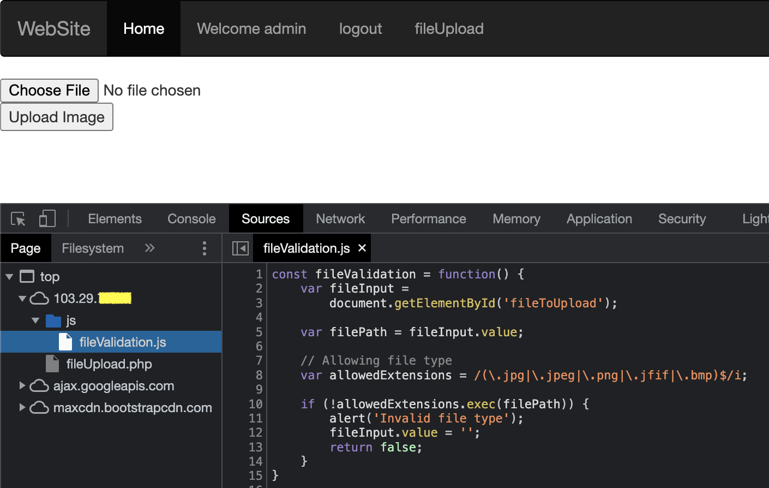Open the Network panel
The height and width of the screenshot is (488, 769).
coord(340,218)
